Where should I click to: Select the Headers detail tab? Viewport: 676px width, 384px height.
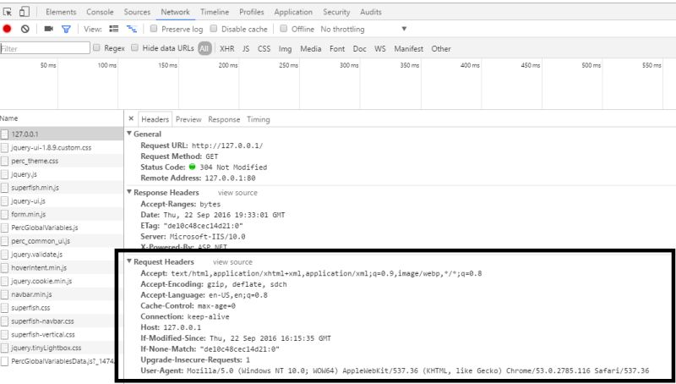tap(155, 119)
